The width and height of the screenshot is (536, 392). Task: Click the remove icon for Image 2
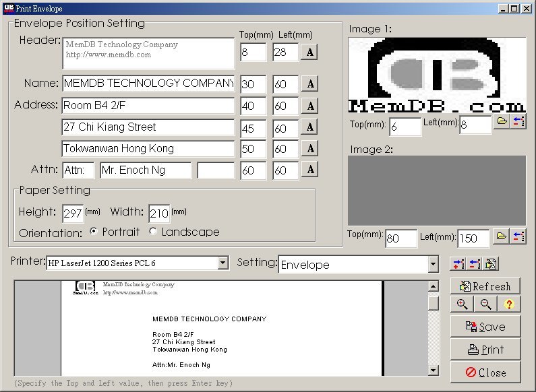tap(518, 236)
